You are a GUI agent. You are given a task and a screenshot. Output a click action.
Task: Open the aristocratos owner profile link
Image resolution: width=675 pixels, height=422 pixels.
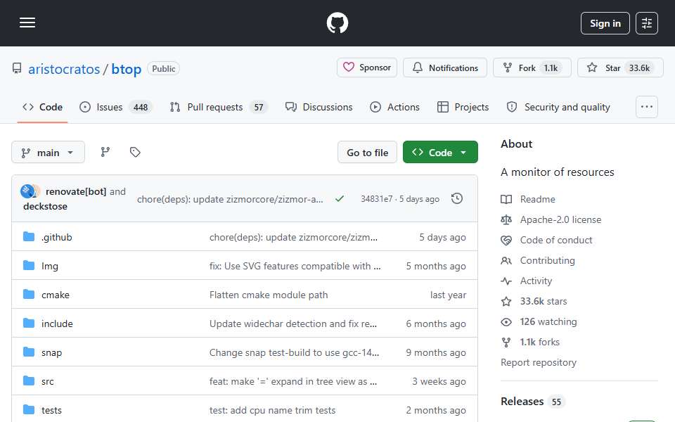64,69
